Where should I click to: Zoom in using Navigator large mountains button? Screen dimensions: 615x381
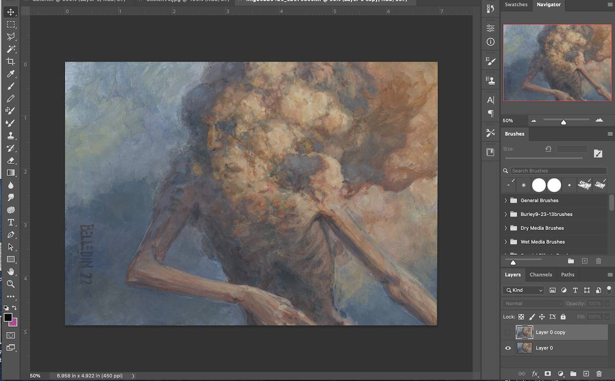tap(599, 120)
